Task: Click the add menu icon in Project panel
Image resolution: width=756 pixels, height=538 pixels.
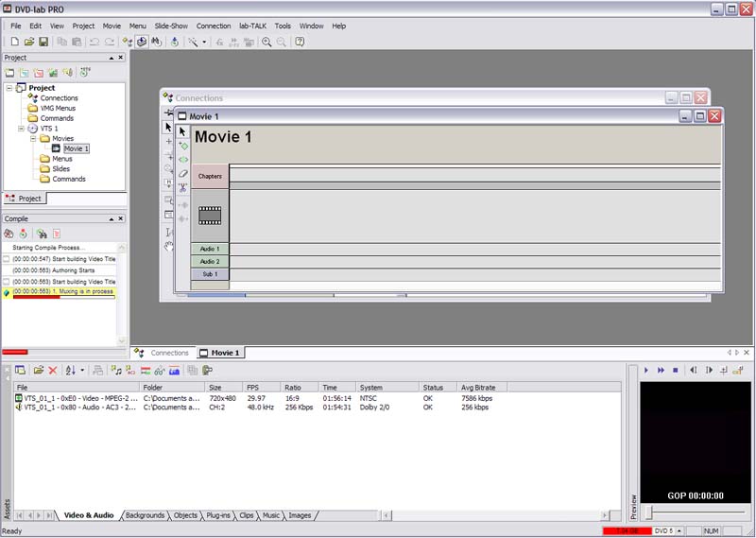Action: coord(25,73)
